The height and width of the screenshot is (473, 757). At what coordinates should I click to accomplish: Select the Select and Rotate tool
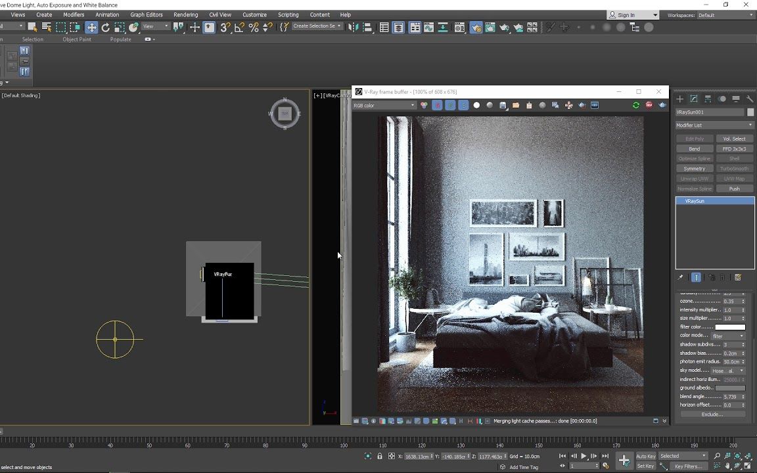(106, 27)
